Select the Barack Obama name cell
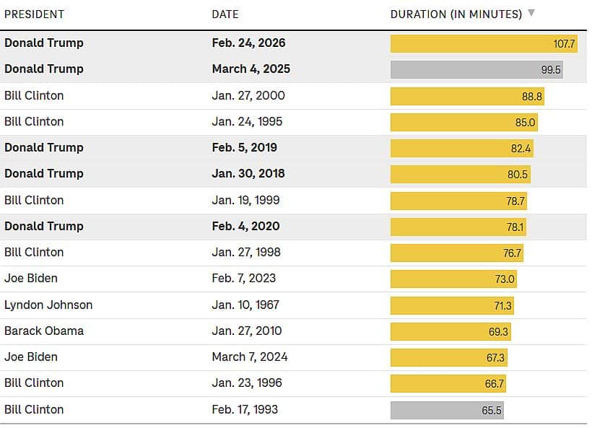 [44, 331]
